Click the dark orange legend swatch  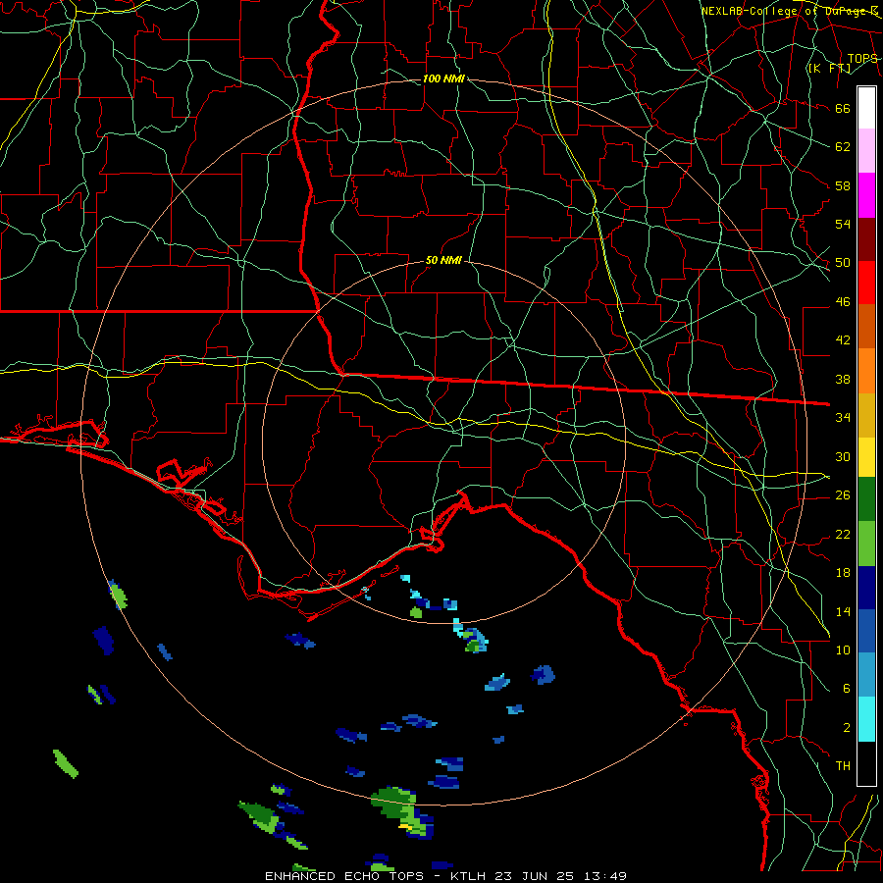(x=866, y=326)
